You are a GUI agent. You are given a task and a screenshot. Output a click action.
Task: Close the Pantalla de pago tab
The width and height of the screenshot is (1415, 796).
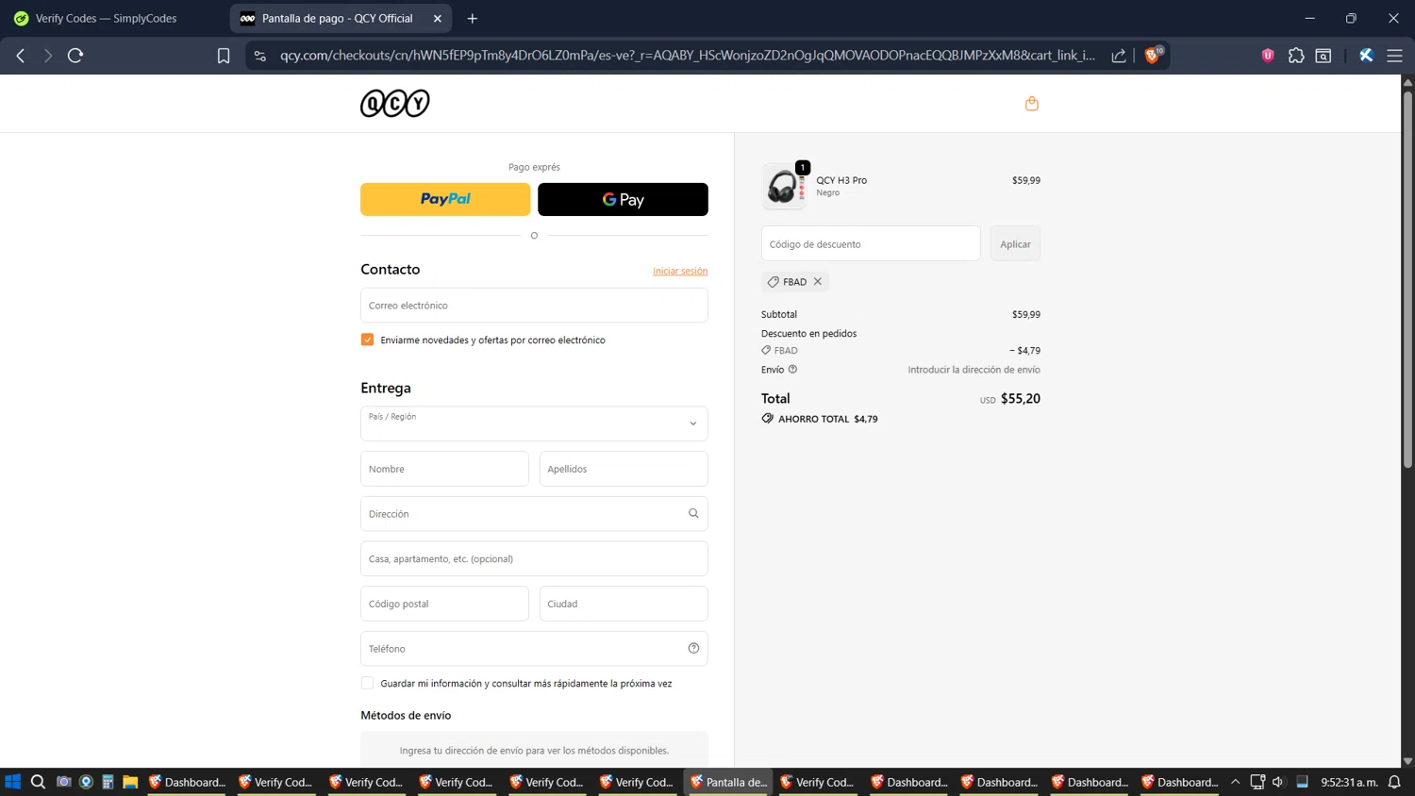(x=438, y=18)
